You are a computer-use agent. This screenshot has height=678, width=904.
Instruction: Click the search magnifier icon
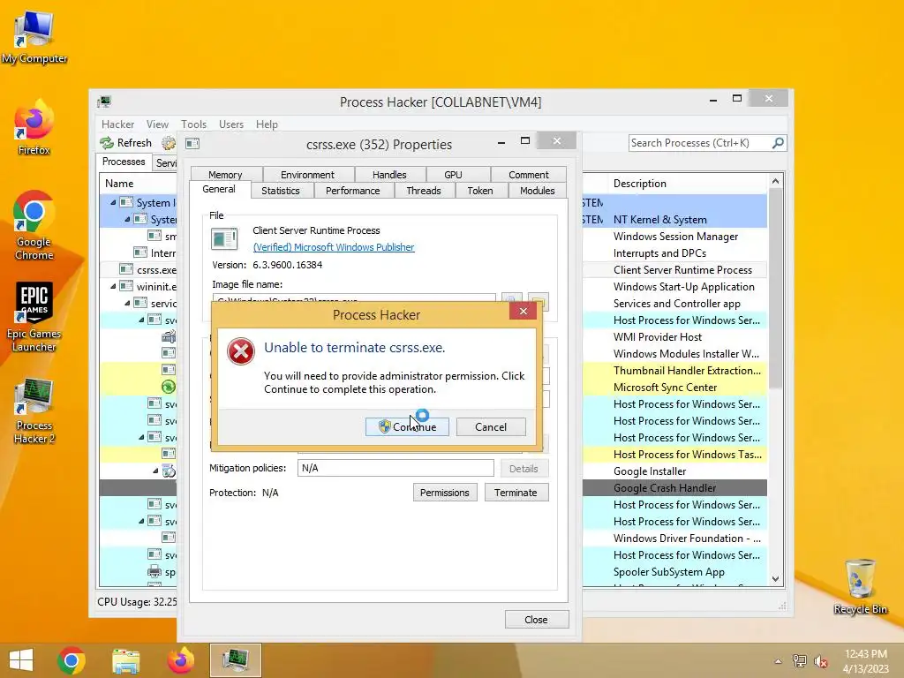click(x=779, y=142)
